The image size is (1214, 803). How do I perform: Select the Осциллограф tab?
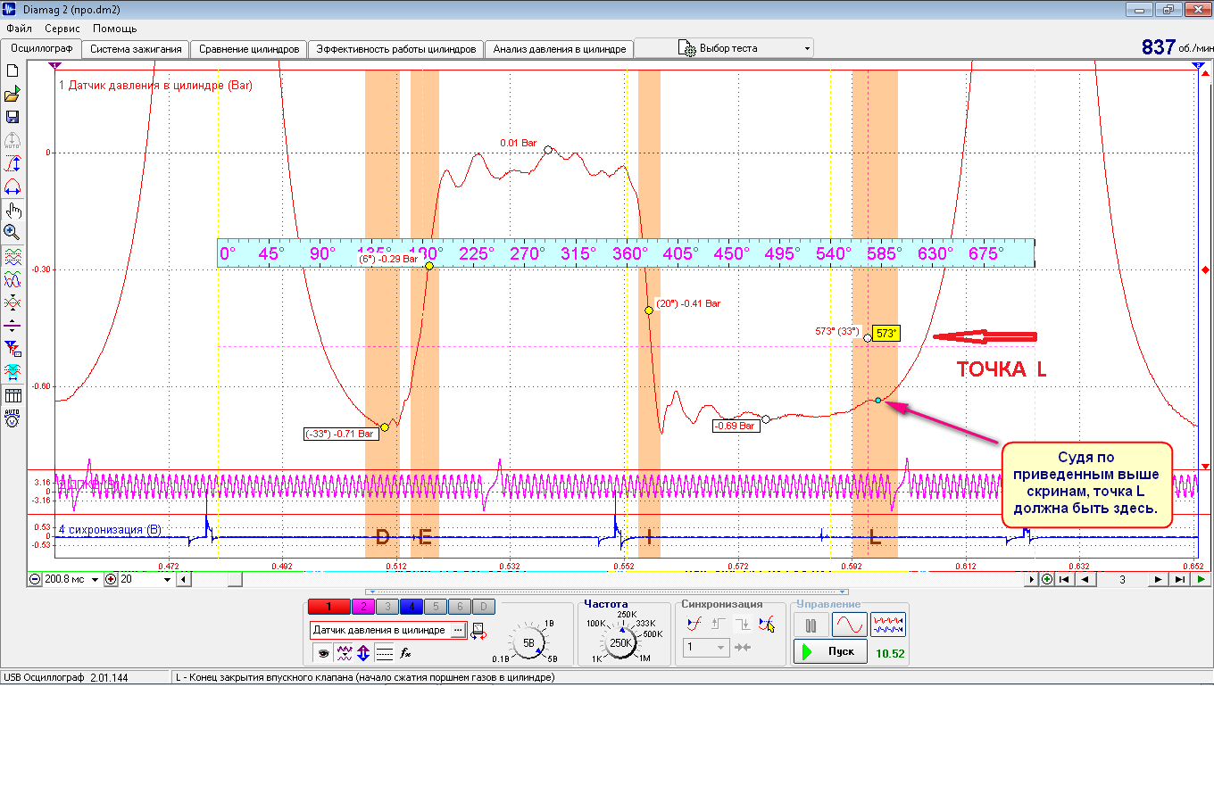tap(41, 48)
